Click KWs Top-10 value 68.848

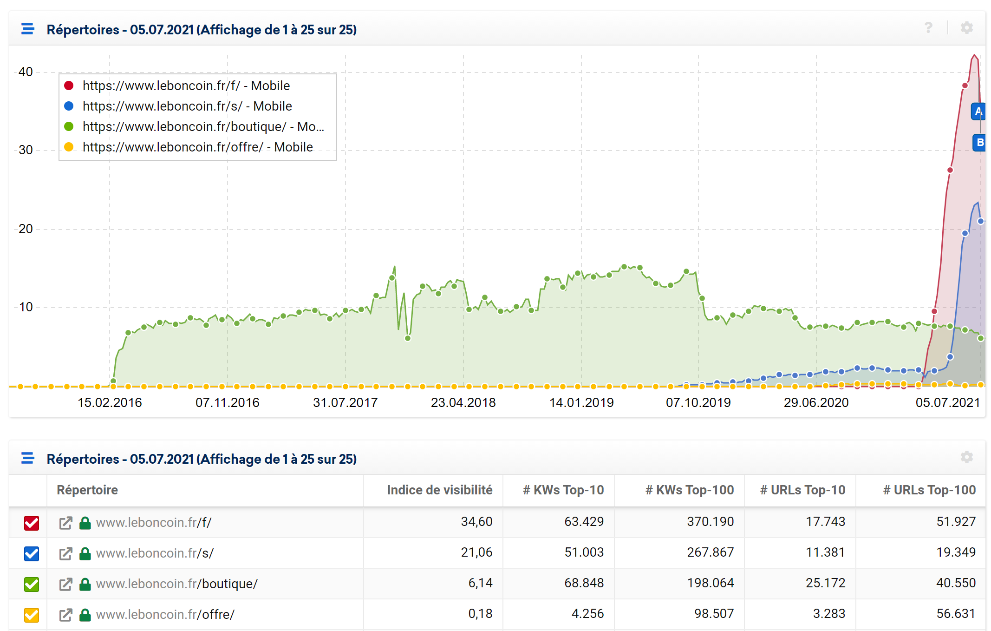584,583
